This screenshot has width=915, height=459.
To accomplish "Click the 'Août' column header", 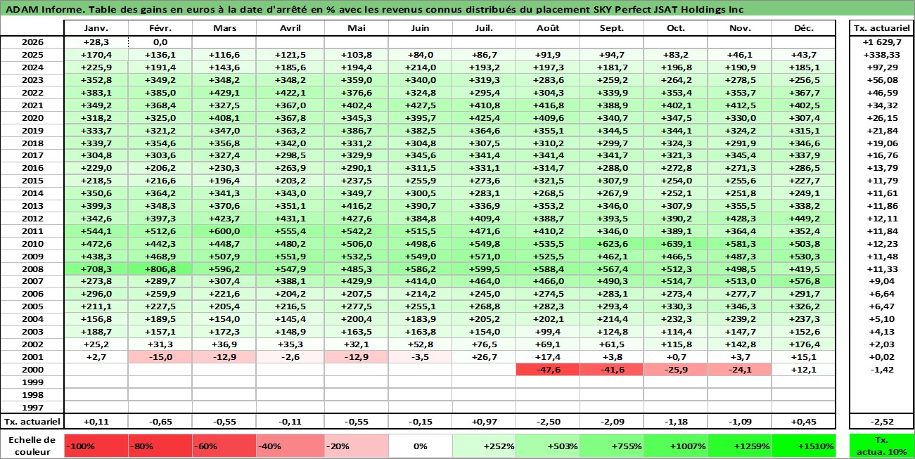I will (546, 29).
